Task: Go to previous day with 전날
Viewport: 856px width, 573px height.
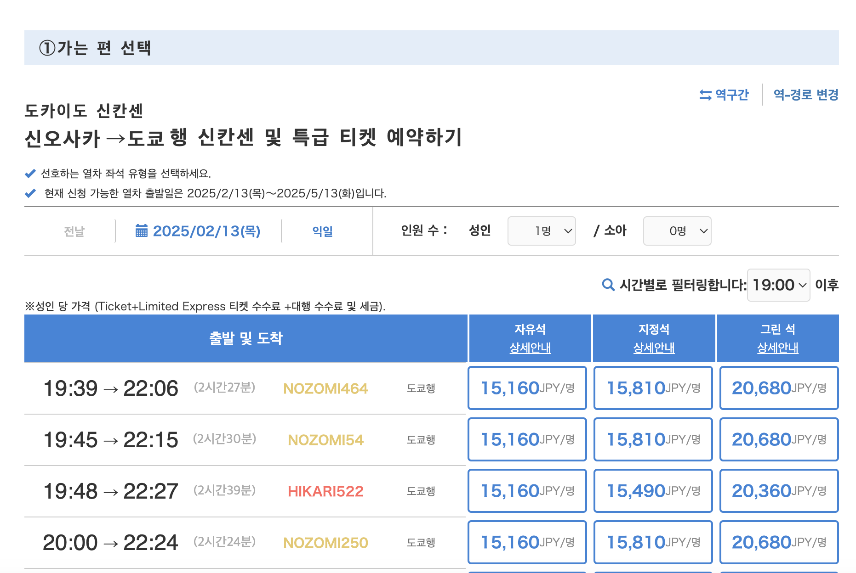Action: 74,231
